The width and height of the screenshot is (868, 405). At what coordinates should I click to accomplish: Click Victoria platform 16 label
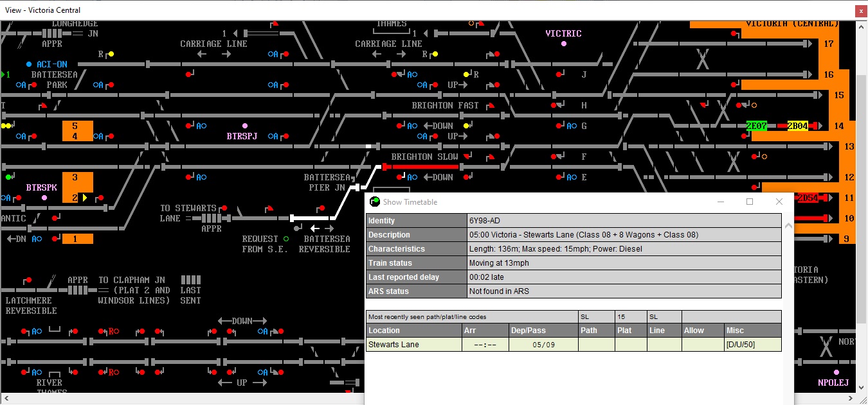(829, 74)
